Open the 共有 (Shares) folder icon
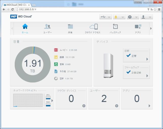163x129 pixels. pyautogui.click(x=70, y=26)
